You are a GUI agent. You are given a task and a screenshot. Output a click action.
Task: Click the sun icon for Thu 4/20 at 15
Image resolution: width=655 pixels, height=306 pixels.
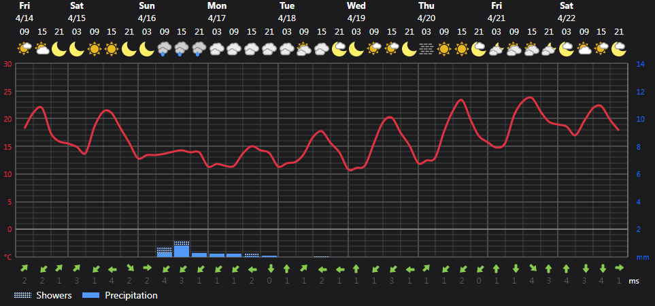(x=461, y=48)
